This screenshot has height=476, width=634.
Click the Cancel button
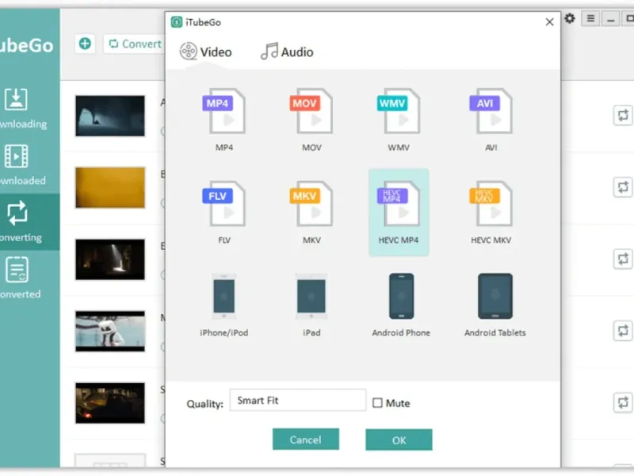306,440
